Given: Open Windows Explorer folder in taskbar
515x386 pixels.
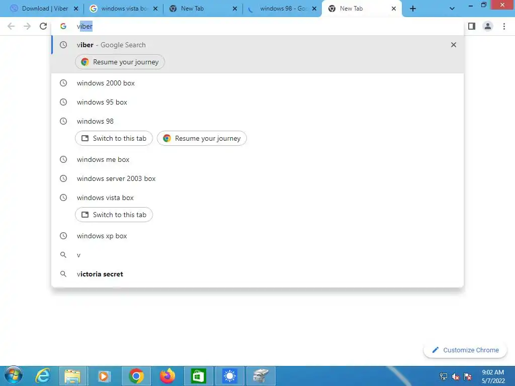Looking at the screenshot, I should point(72,376).
